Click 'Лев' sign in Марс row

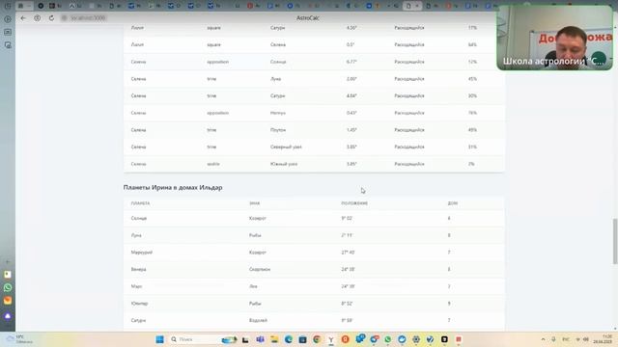pos(253,286)
